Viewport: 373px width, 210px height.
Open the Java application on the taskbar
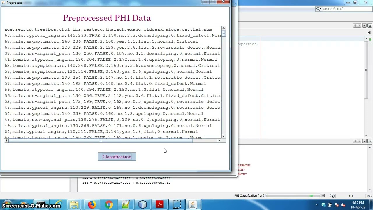click(193, 204)
